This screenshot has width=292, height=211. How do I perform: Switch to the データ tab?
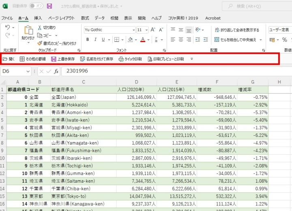[x=100, y=18]
